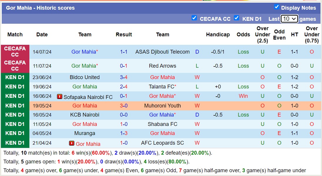
Task: Click the Bidco United team link
Action: click(x=85, y=77)
